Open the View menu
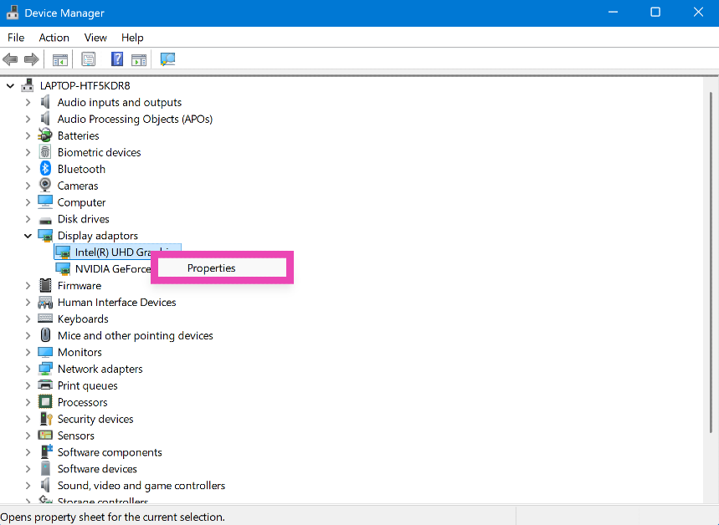Screen dimensions: 719x525 [x=95, y=38]
